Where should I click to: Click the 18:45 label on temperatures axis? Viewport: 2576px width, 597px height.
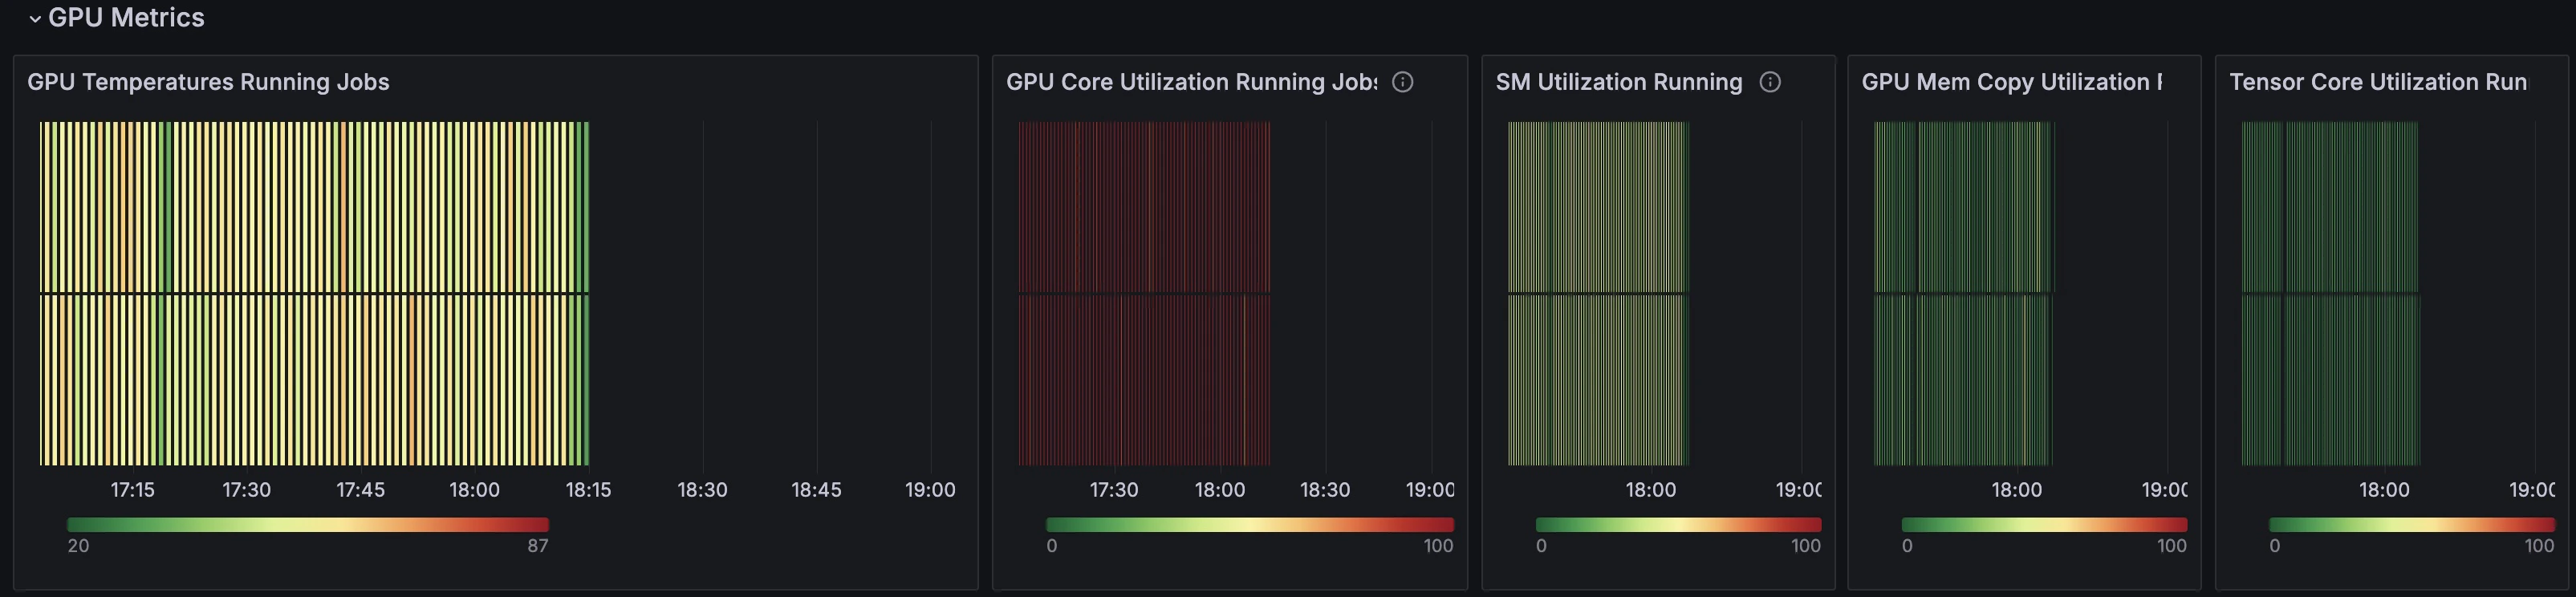tap(816, 490)
